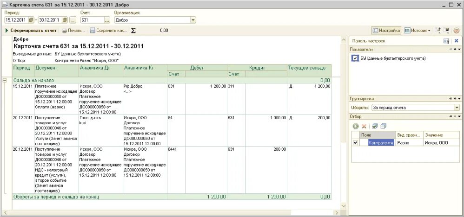Click debit amount 1 200,00 on 15.12.2011 row
Image resolution: width=464 pixels, height=217 pixels.
click(206, 86)
